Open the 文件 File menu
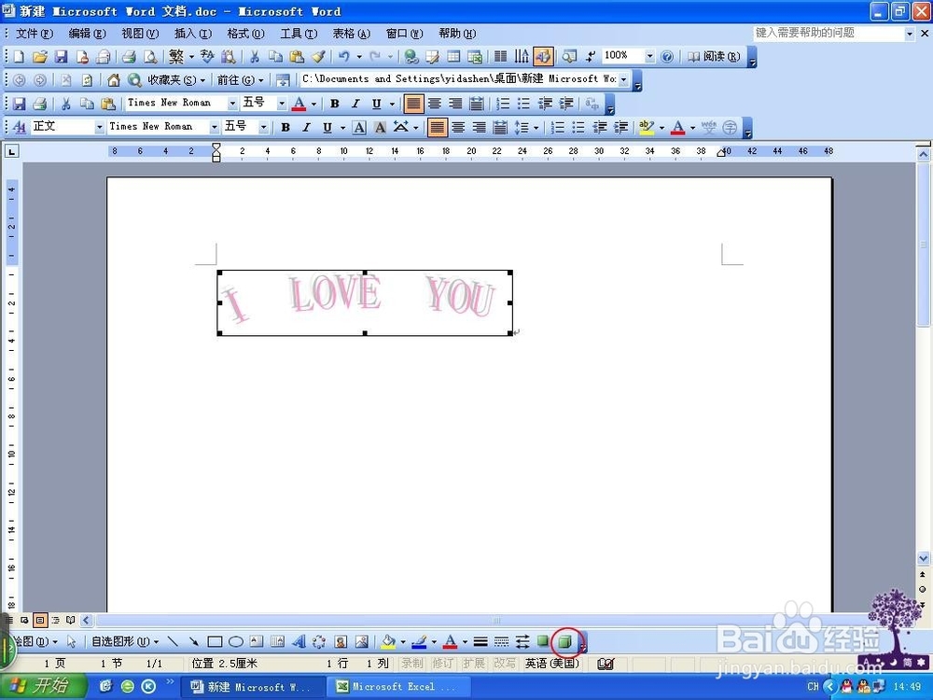Screen dimensions: 933x700 point(34,34)
